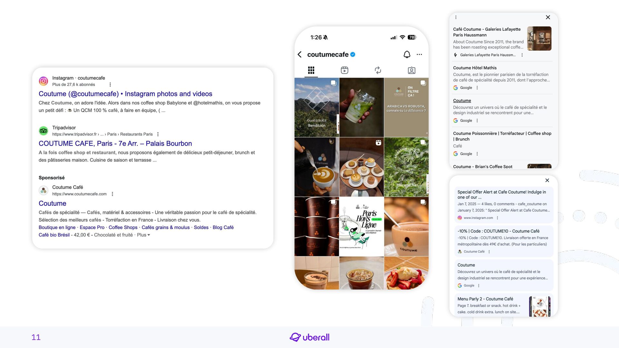Image resolution: width=619 pixels, height=348 pixels.
Task: Click the Coutume underlined result title
Action: pos(462,101)
